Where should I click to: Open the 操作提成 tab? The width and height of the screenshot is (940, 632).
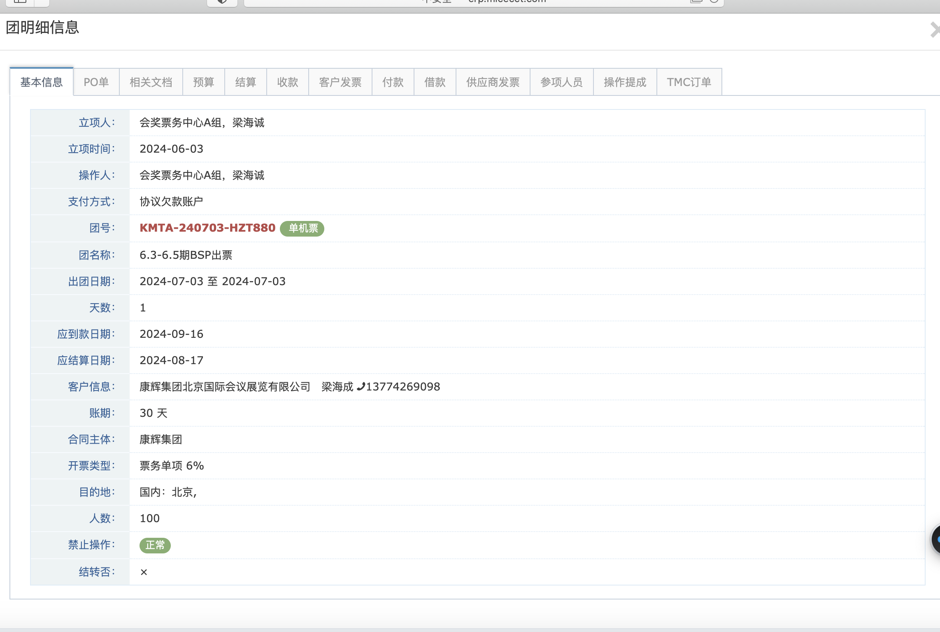(625, 82)
